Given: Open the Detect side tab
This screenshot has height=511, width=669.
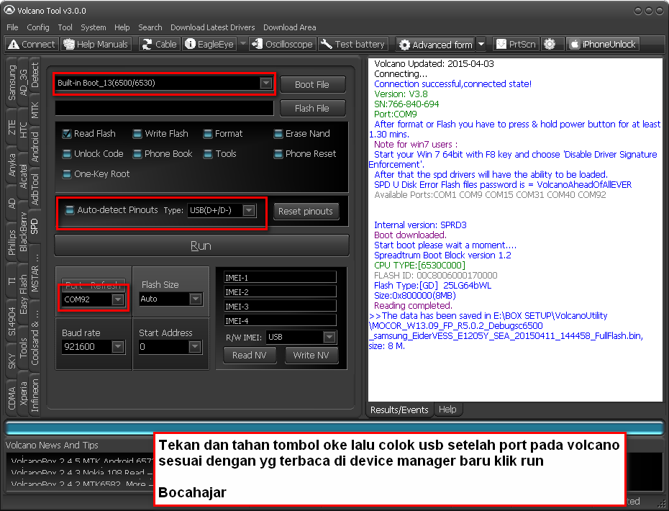Looking at the screenshot, I should point(35,75).
